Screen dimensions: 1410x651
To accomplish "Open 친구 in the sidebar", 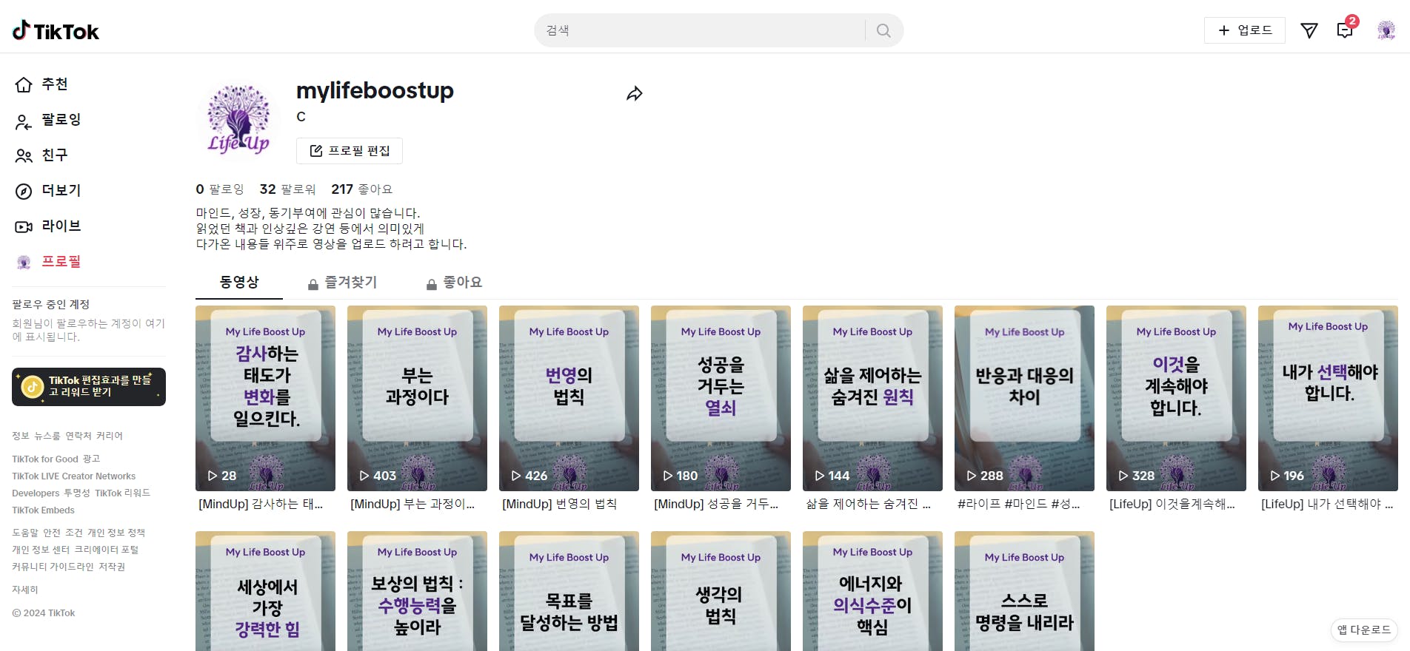I will [x=41, y=155].
